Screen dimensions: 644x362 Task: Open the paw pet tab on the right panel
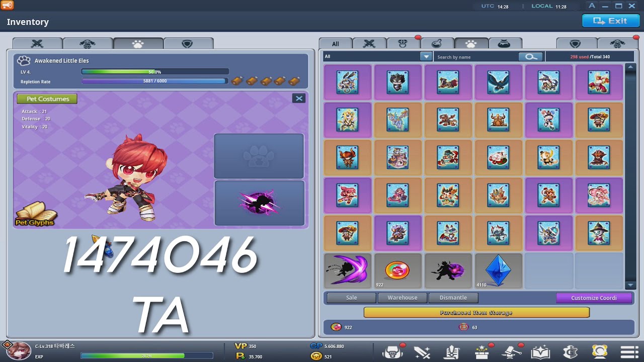pos(471,44)
